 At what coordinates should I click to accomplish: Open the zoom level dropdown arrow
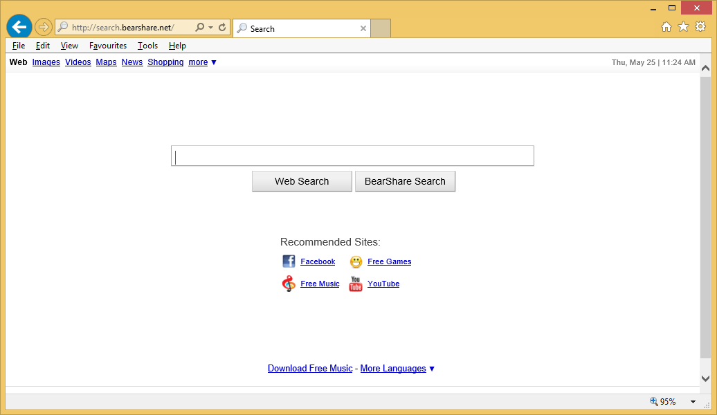coord(693,402)
